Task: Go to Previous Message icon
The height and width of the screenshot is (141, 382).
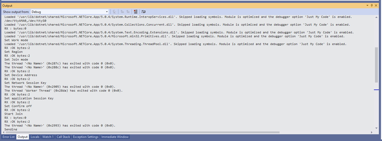Action: click(x=122, y=12)
